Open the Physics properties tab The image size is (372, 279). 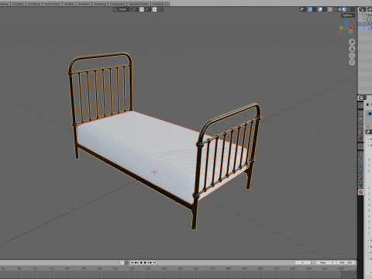361,173
